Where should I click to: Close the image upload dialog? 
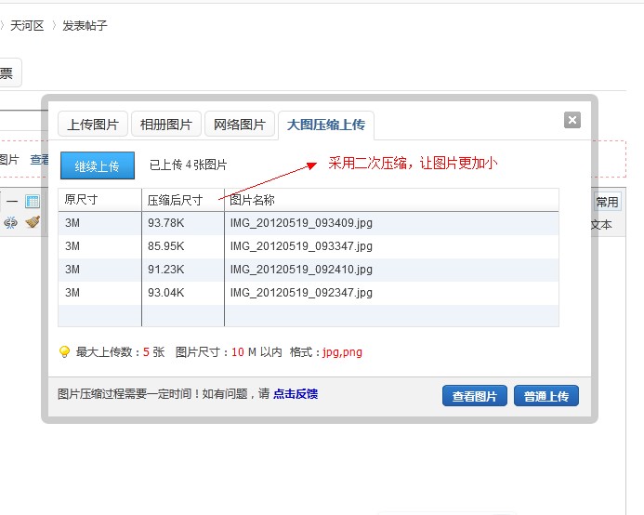(x=572, y=120)
